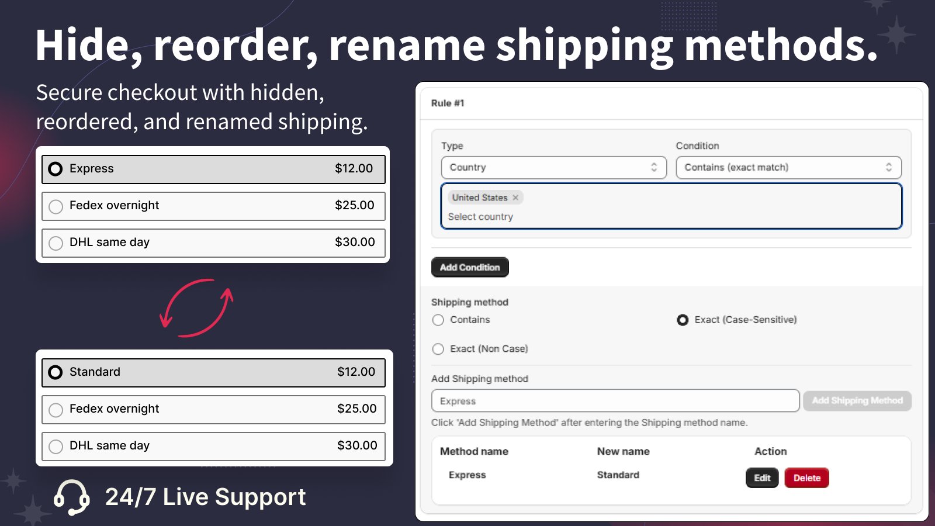Select the DHL same day radio button
This screenshot has width=935, height=526.
point(56,243)
